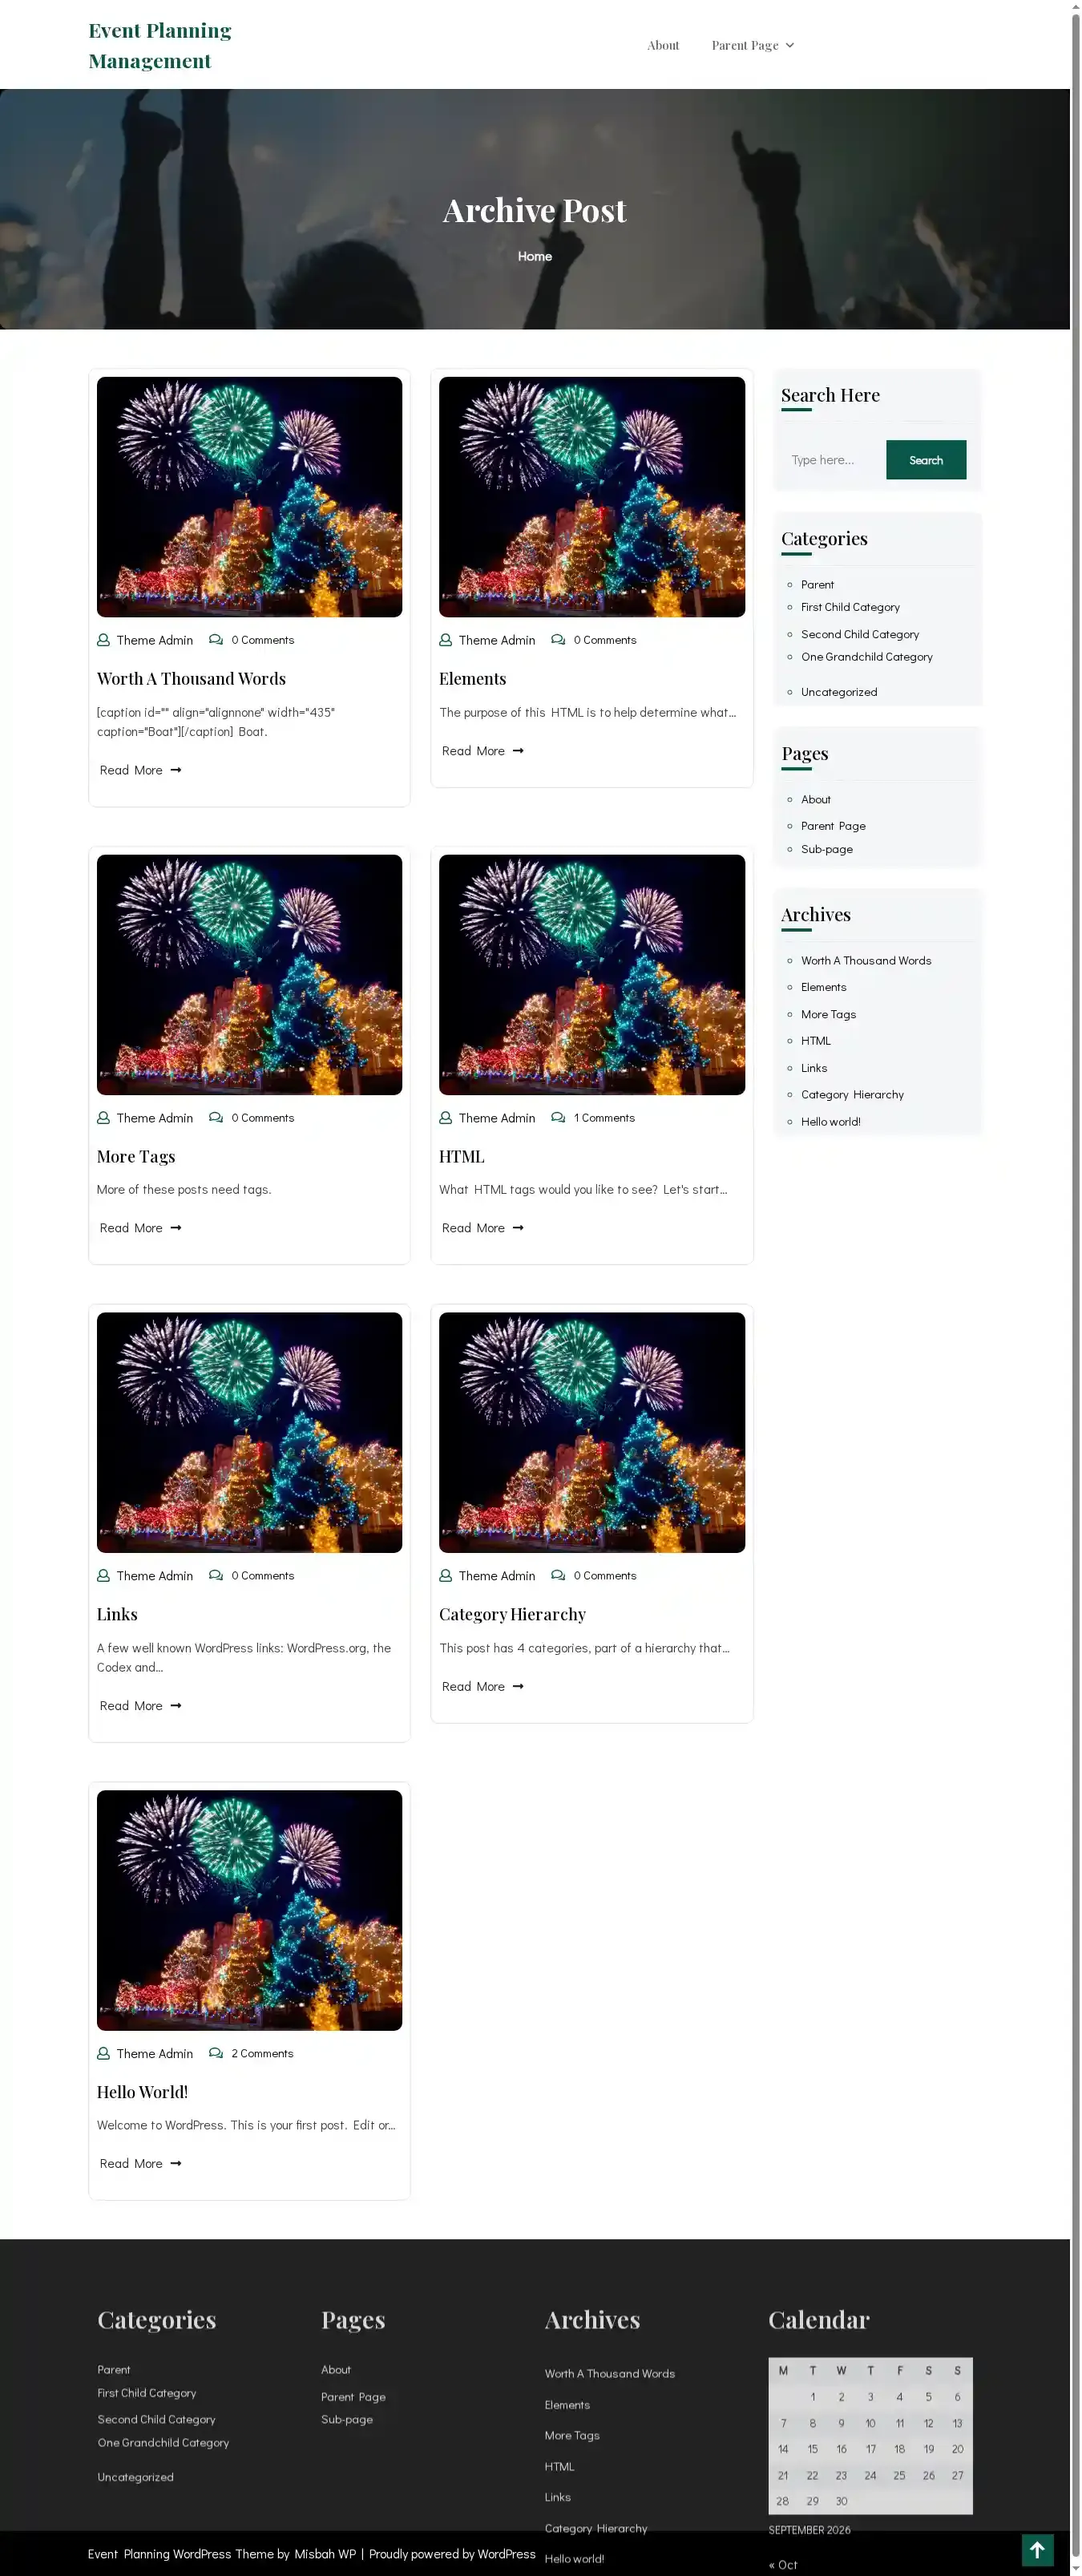Click the Home breadcrumb link

click(535, 256)
